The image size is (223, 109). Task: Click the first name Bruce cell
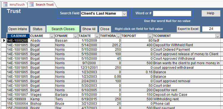click(x=66, y=104)
